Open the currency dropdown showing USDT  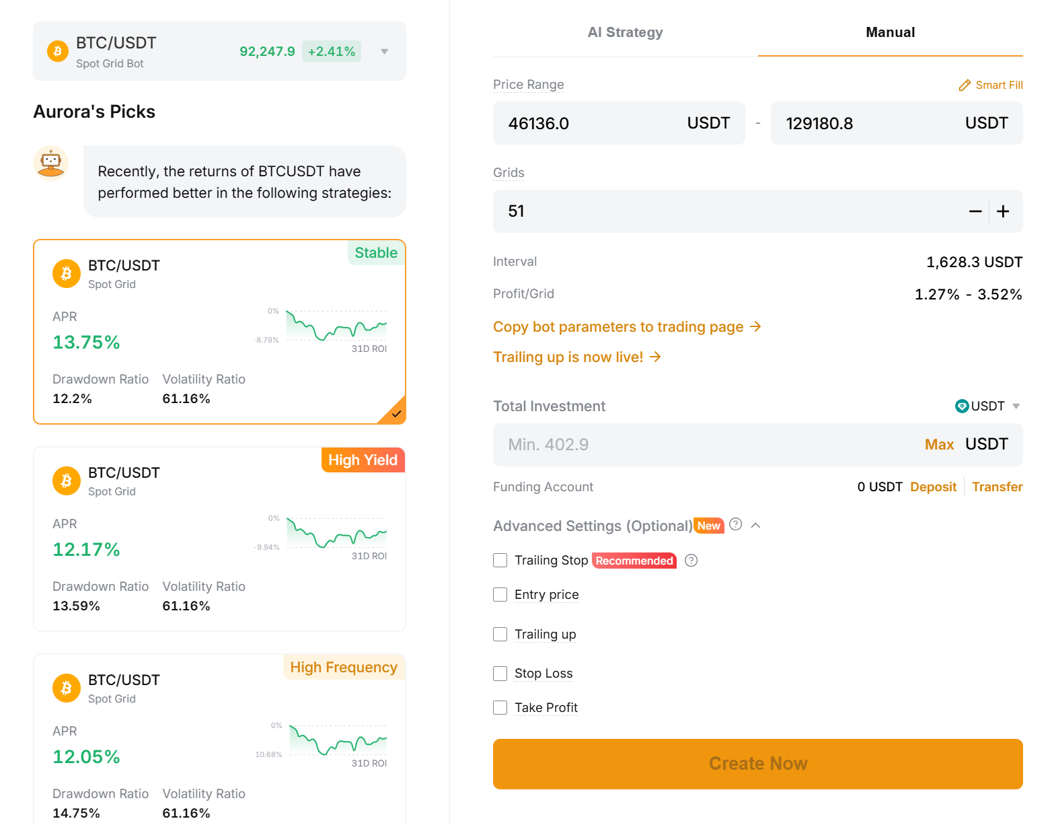point(1014,406)
